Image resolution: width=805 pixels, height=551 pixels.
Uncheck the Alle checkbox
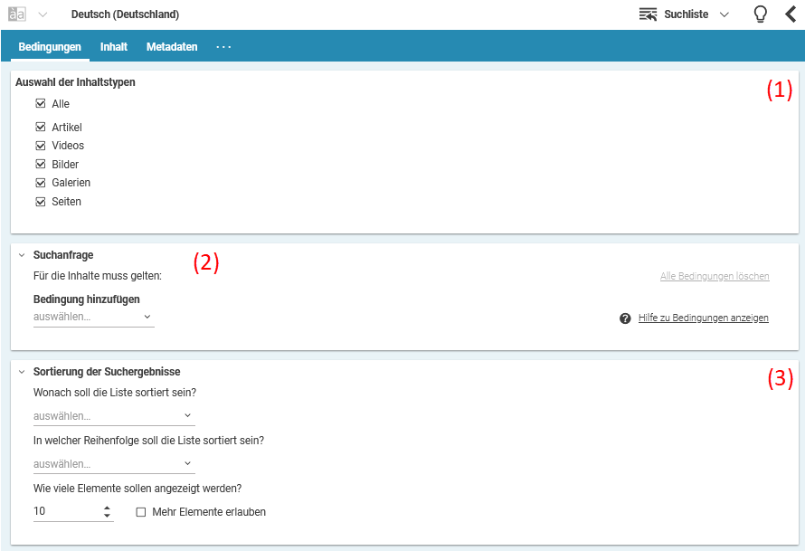point(40,103)
